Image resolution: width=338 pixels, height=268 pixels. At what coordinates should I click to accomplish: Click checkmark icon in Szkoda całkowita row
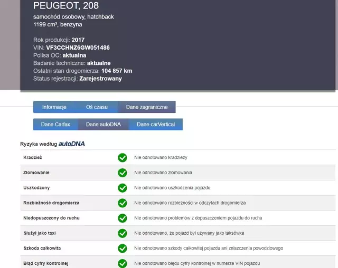(123, 248)
